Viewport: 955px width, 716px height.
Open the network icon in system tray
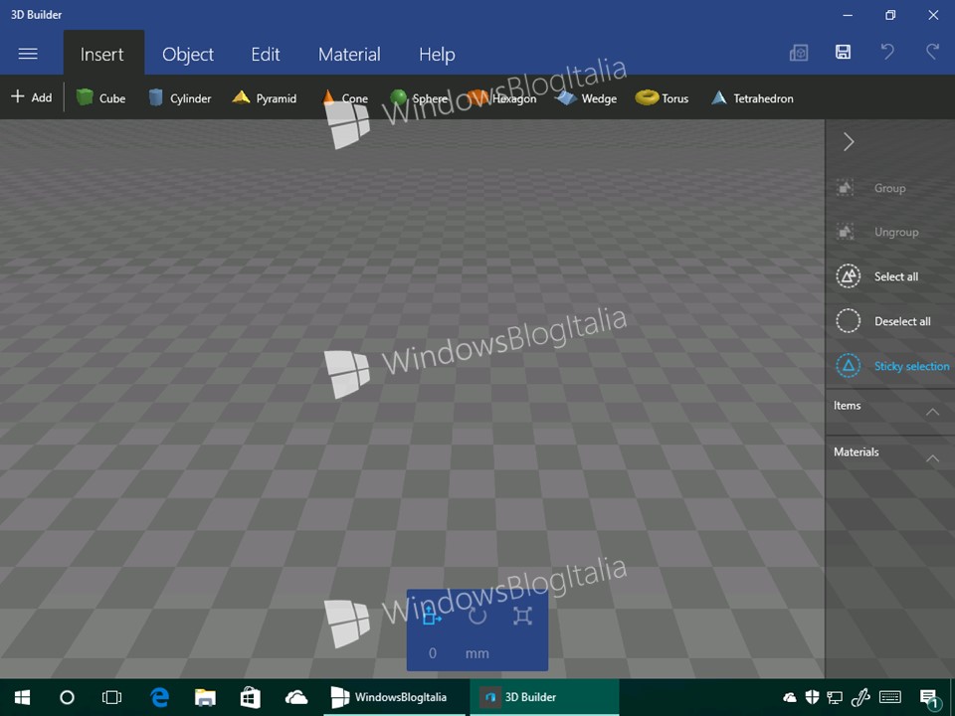pos(835,697)
